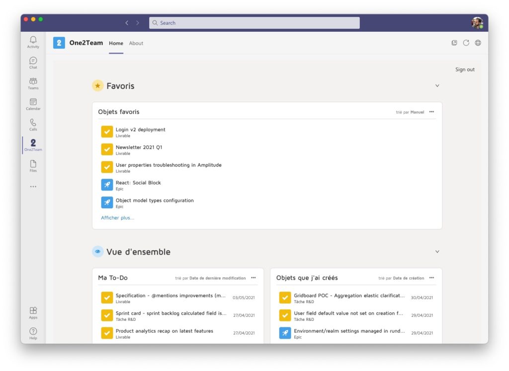Open User field default value task
The width and height of the screenshot is (509, 371).
click(x=348, y=313)
